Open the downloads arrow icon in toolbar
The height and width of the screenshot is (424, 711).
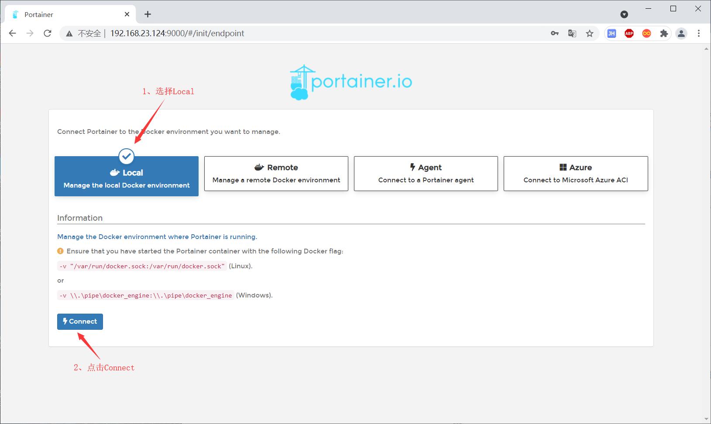tap(624, 14)
